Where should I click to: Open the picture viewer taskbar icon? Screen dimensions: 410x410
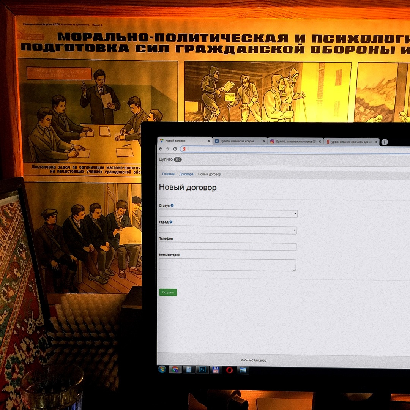click(x=243, y=370)
